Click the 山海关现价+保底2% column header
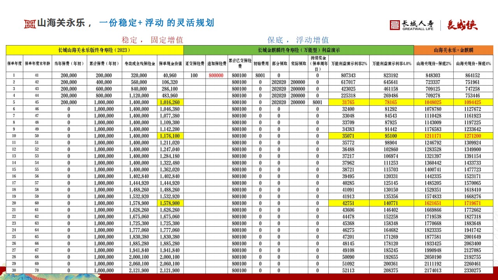498x280 pixels. 433,63
